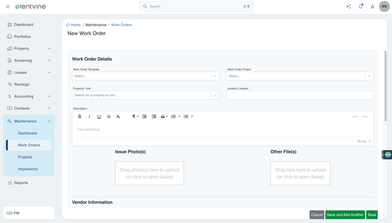Click the undo arrow in editor

click(355, 116)
